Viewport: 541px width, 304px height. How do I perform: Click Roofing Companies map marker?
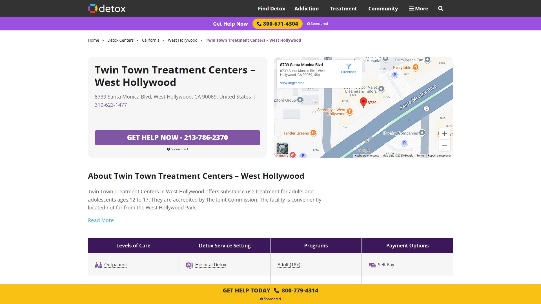(x=422, y=133)
